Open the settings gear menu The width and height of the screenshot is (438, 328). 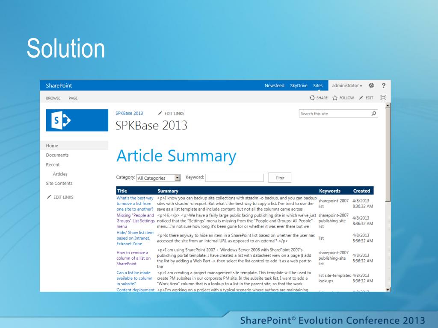[371, 85]
